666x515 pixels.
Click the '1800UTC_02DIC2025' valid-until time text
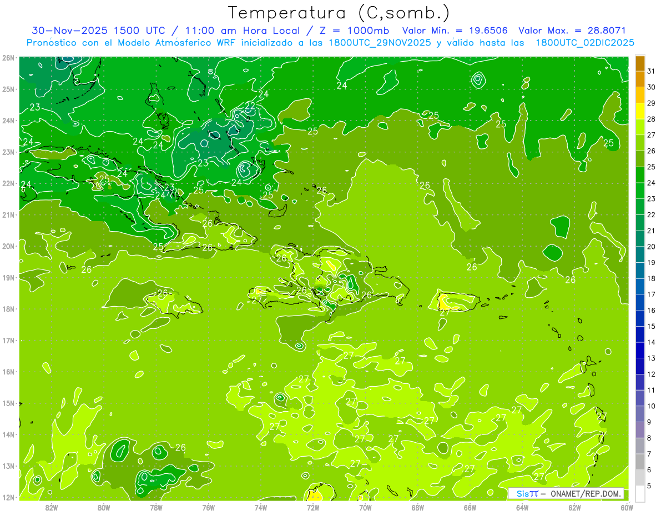pos(586,43)
